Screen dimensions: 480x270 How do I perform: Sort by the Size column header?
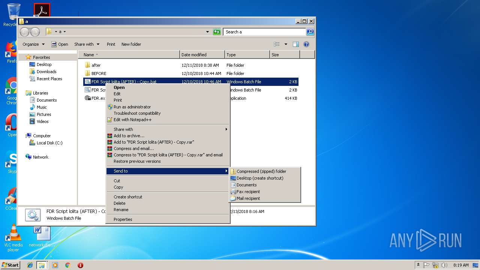pyautogui.click(x=285, y=55)
